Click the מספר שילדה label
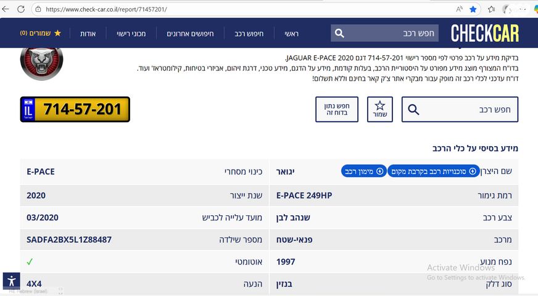This screenshot has width=538, height=296. click(x=241, y=239)
